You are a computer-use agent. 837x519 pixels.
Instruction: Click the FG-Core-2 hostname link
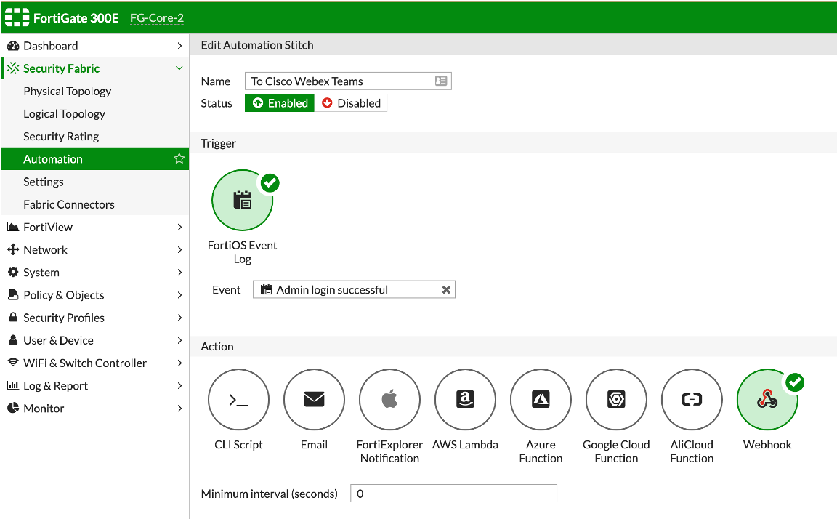(x=157, y=18)
